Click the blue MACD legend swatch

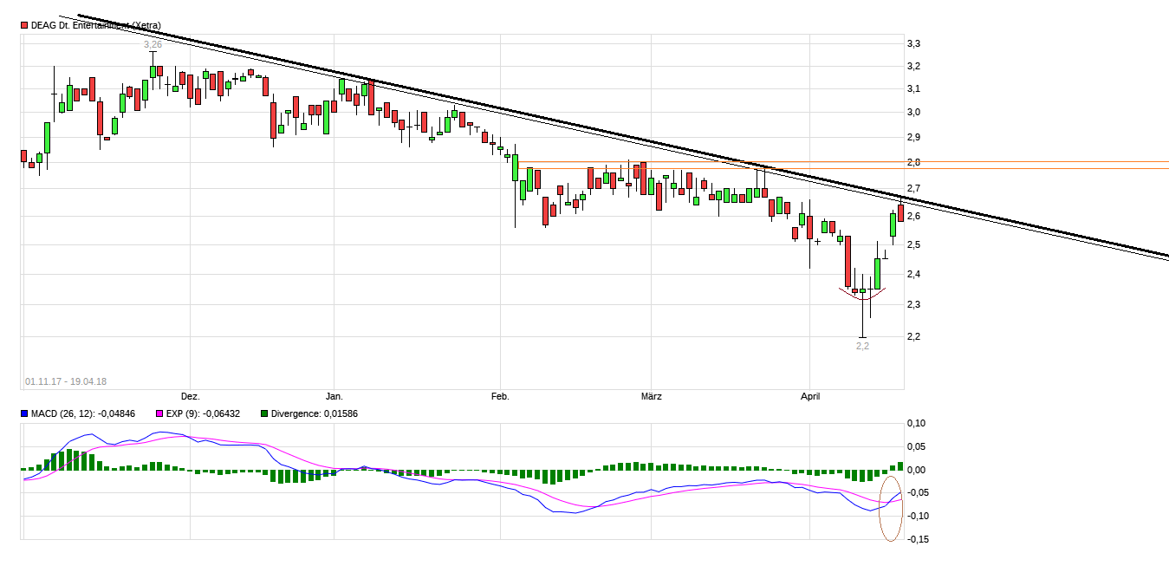[x=24, y=414]
